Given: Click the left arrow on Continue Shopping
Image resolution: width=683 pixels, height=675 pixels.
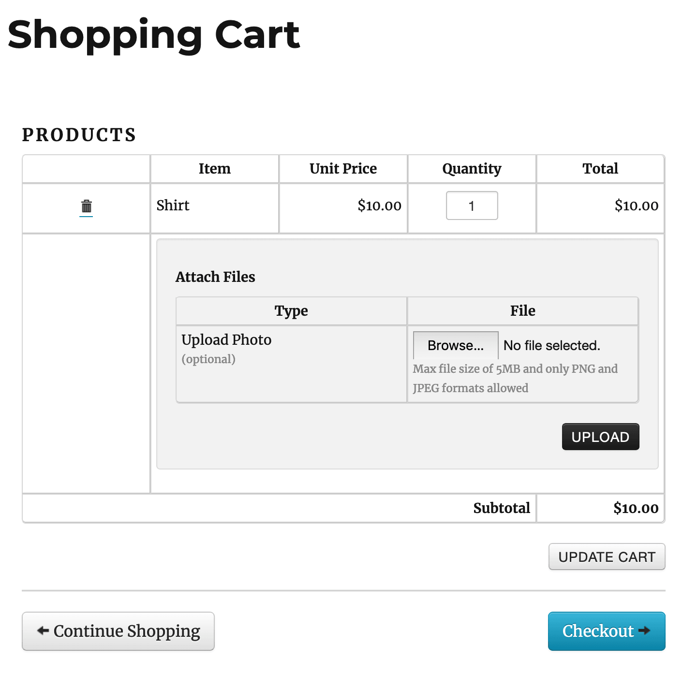Looking at the screenshot, I should (x=43, y=631).
